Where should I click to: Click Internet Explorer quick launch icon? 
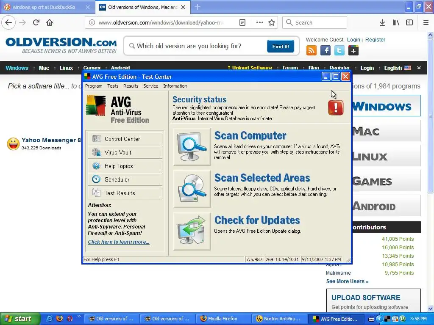coord(49,319)
